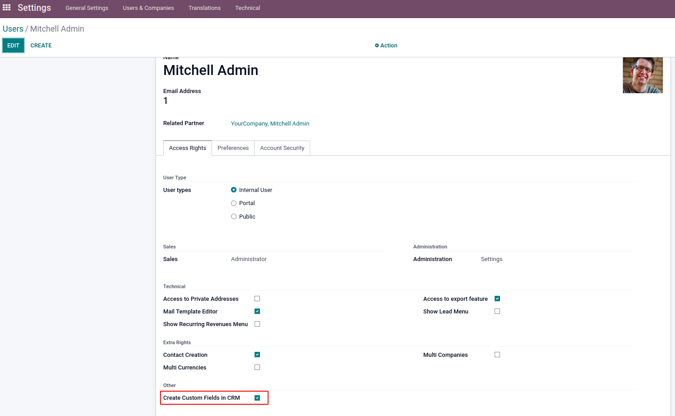Click the CREATE button
This screenshot has height=416, width=675.
tap(41, 46)
